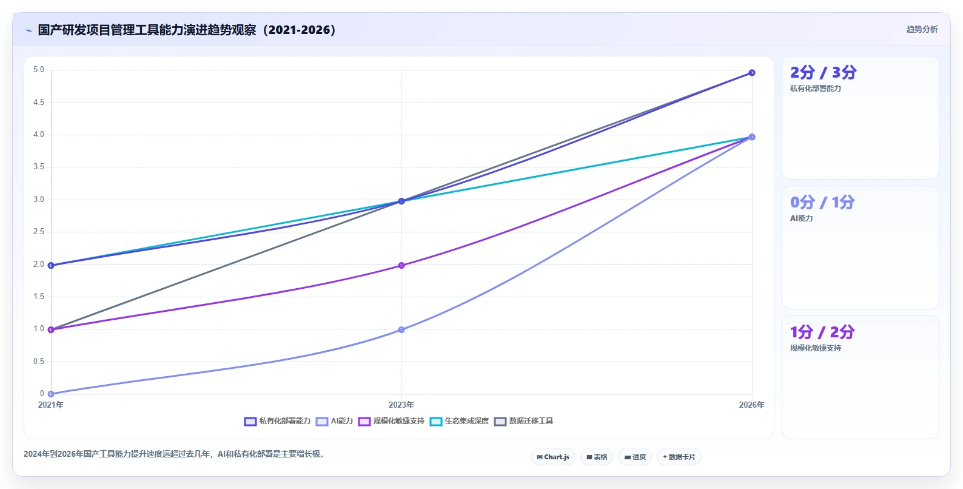Click the 规模化敏捷支持 legend label
The height and width of the screenshot is (489, 963).
[399, 421]
